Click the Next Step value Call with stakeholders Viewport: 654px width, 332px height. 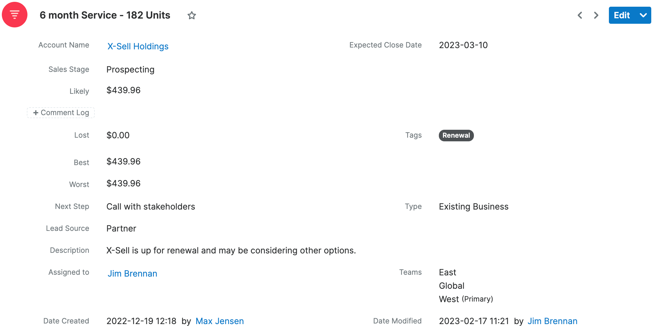click(151, 207)
